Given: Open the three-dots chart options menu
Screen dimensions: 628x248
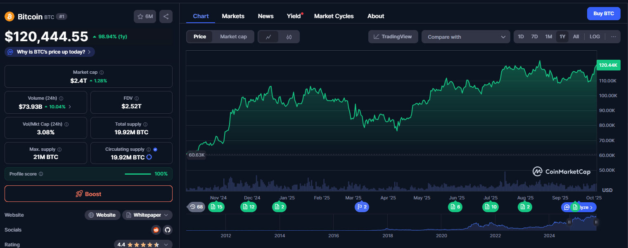Looking at the screenshot, I should click(614, 37).
